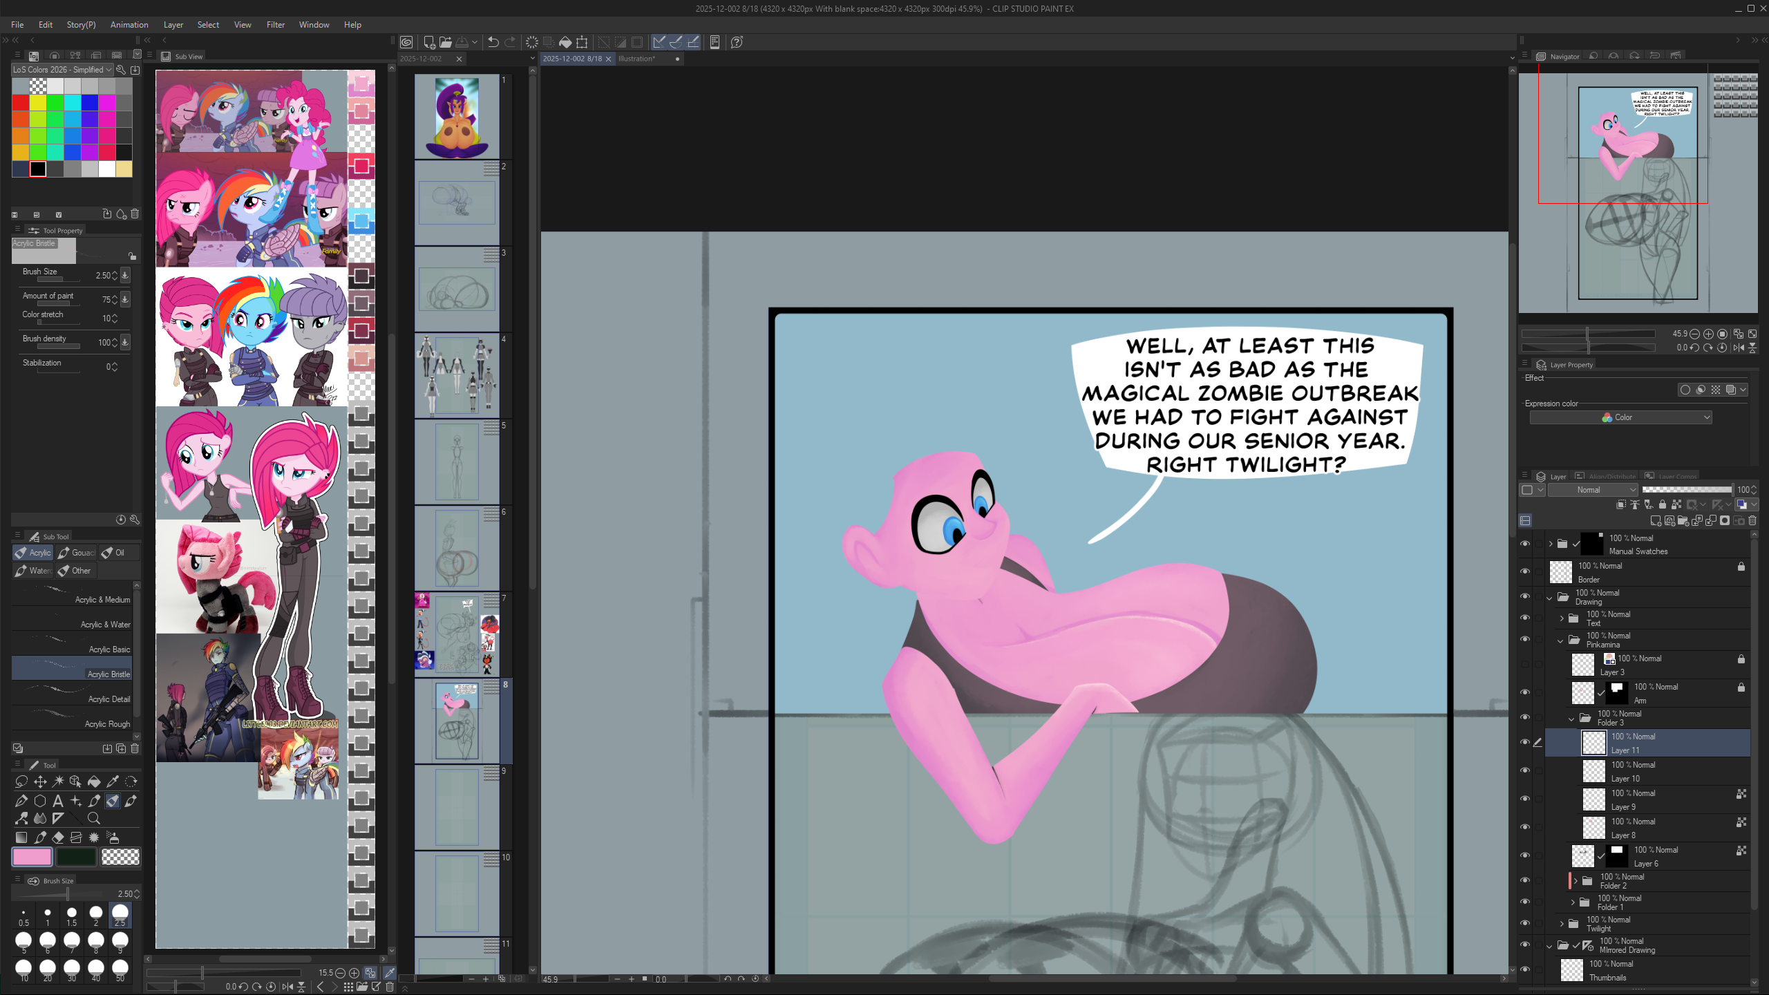Select the Move layer tool
Screen dimensions: 1769x995
pos(40,781)
